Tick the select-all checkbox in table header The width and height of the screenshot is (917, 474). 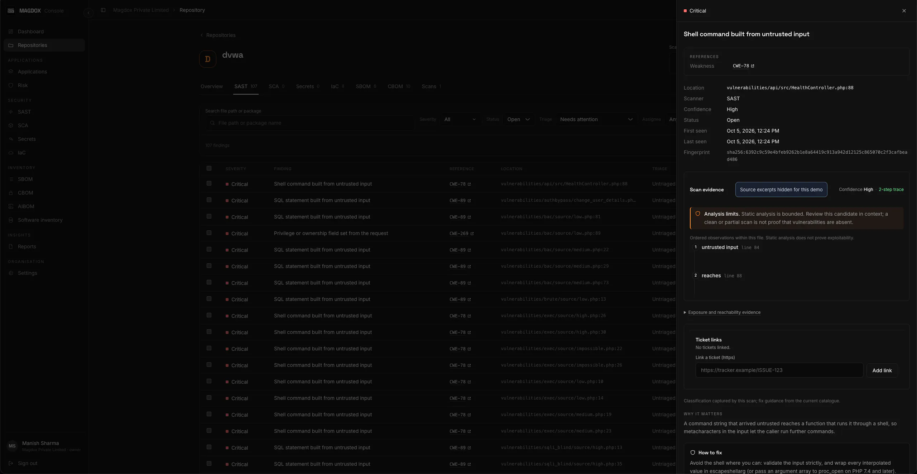209,168
